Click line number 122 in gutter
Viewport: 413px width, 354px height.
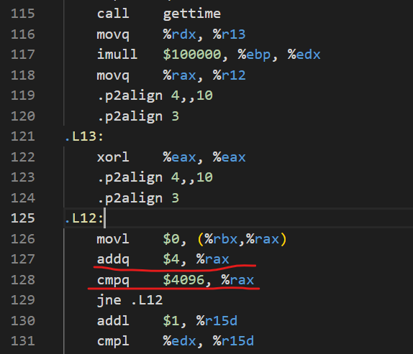(x=23, y=157)
